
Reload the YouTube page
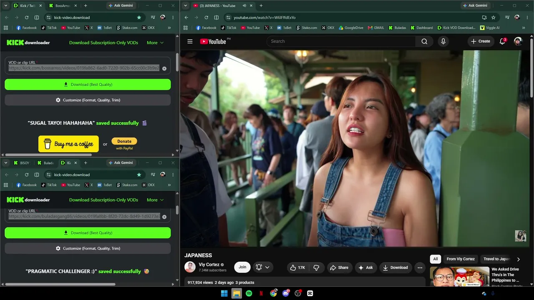(x=206, y=17)
